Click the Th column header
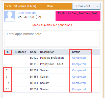The height and width of the screenshot is (98, 105). [7, 52]
